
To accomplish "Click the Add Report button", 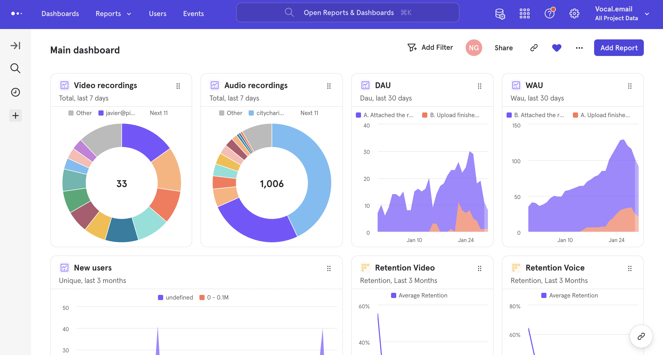I will tap(619, 48).
